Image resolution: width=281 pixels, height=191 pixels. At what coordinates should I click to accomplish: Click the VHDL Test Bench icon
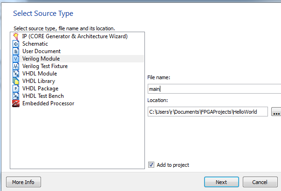[x=15, y=96]
